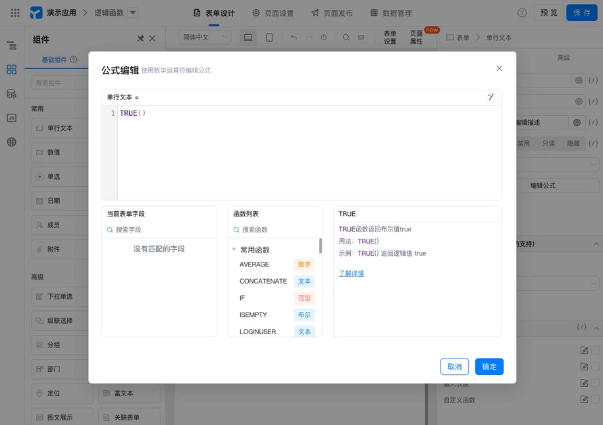Open the help question mark icon

(522, 12)
